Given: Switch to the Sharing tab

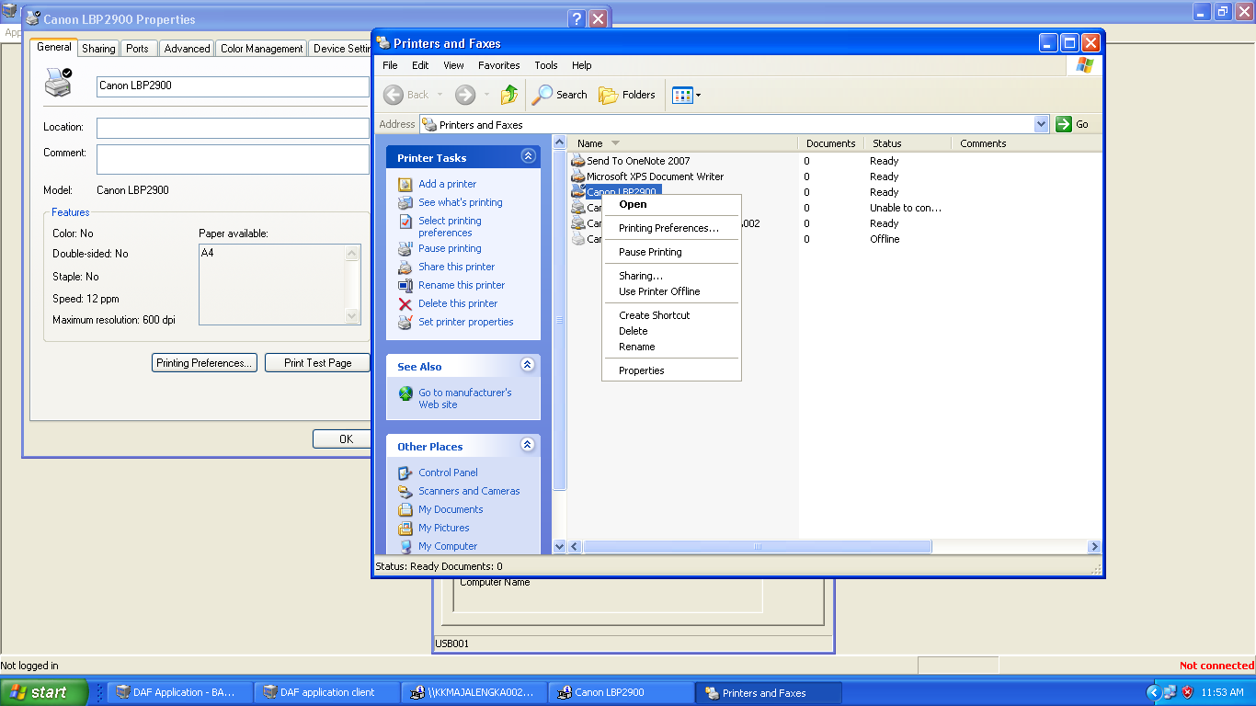Looking at the screenshot, I should pyautogui.click(x=98, y=49).
